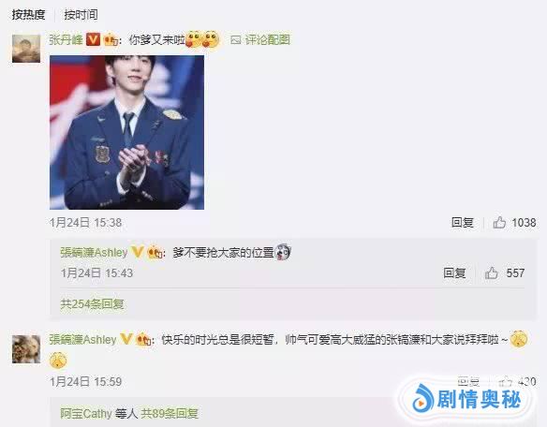The width and height of the screenshot is (547, 427).
Task: Click the gold V badge in nested reply
Action: pyautogui.click(x=138, y=252)
